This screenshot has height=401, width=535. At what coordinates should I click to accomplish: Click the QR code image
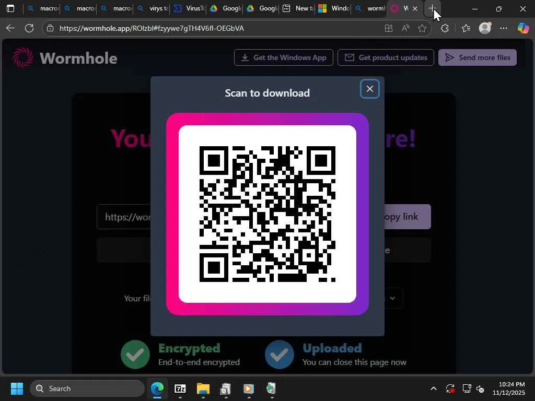pyautogui.click(x=267, y=214)
